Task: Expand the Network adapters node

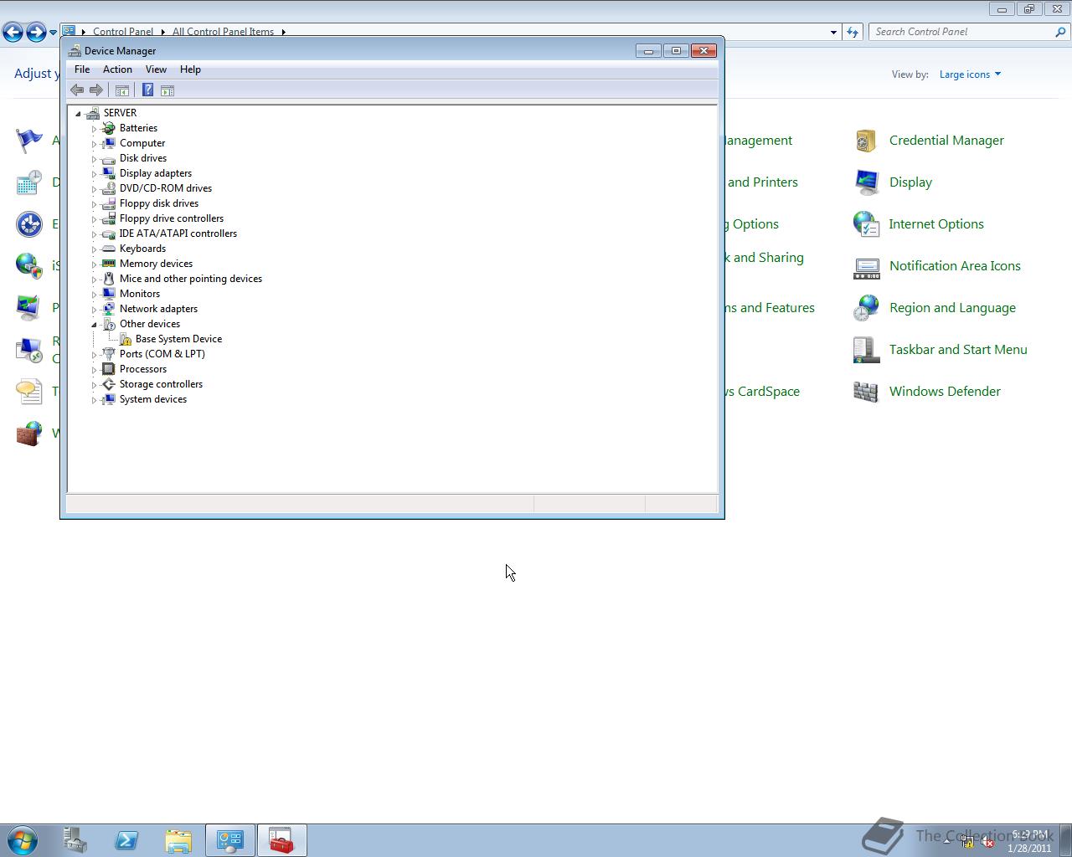Action: [94, 310]
